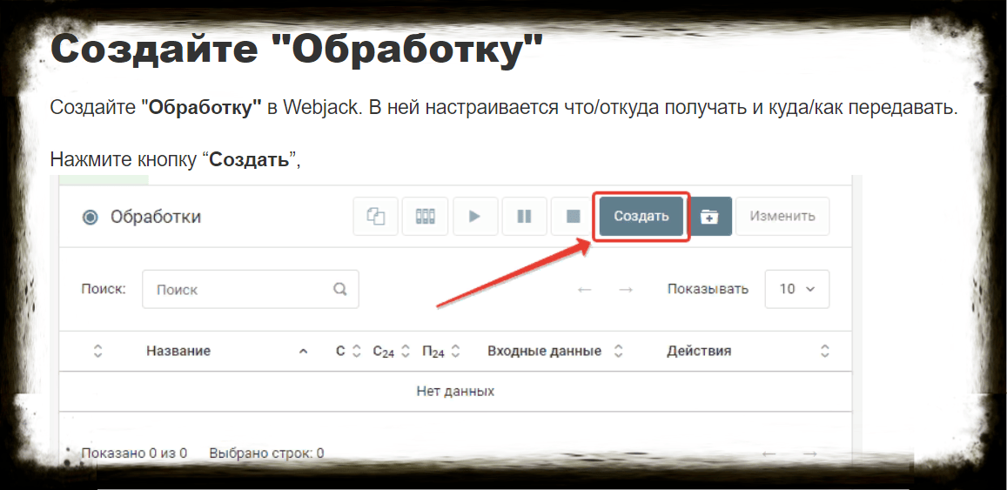This screenshot has width=1007, height=490.
Task: Click the Нет данных empty row text
Action: (455, 391)
